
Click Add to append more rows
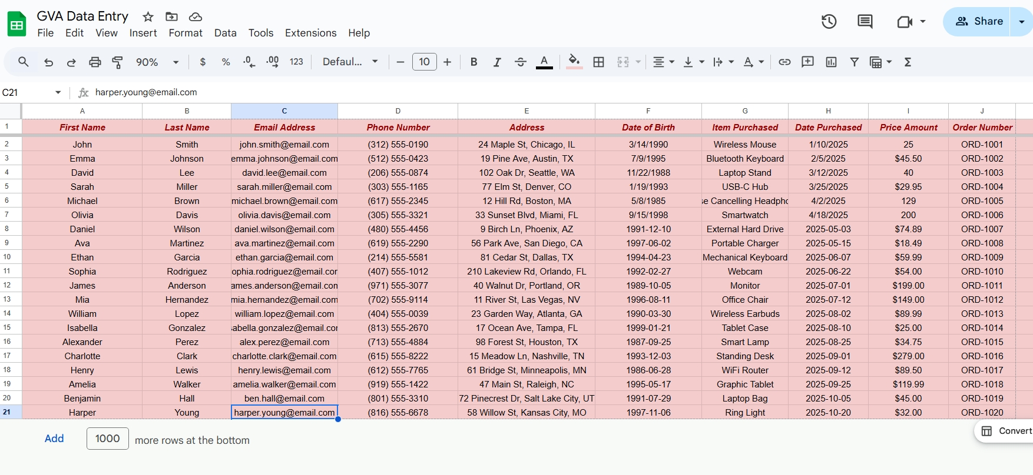(x=54, y=439)
